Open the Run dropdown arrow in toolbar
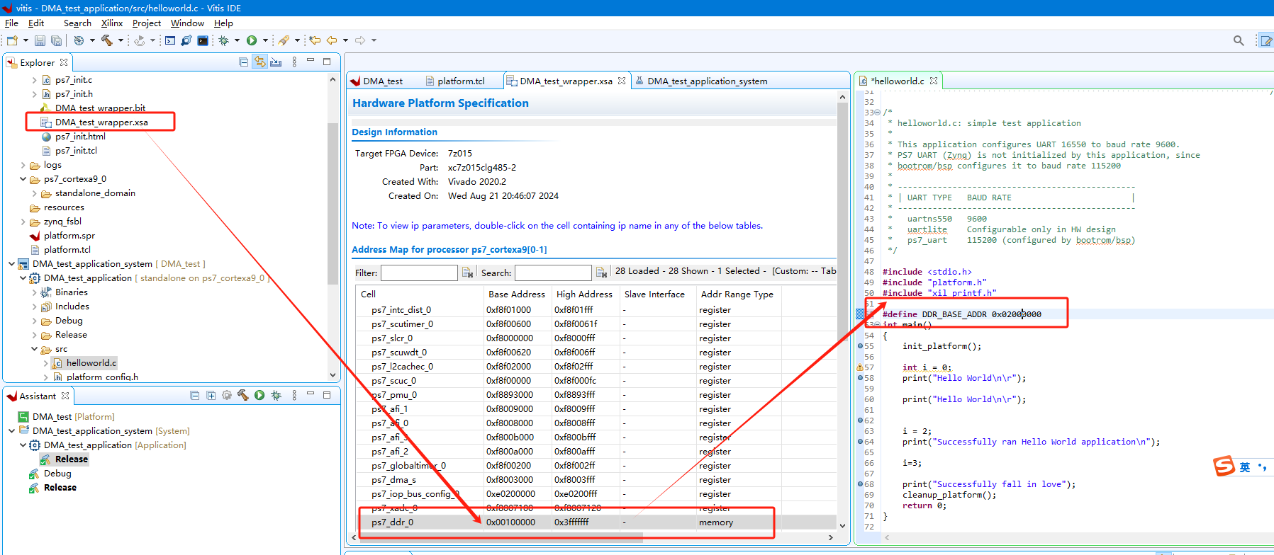 coord(265,40)
